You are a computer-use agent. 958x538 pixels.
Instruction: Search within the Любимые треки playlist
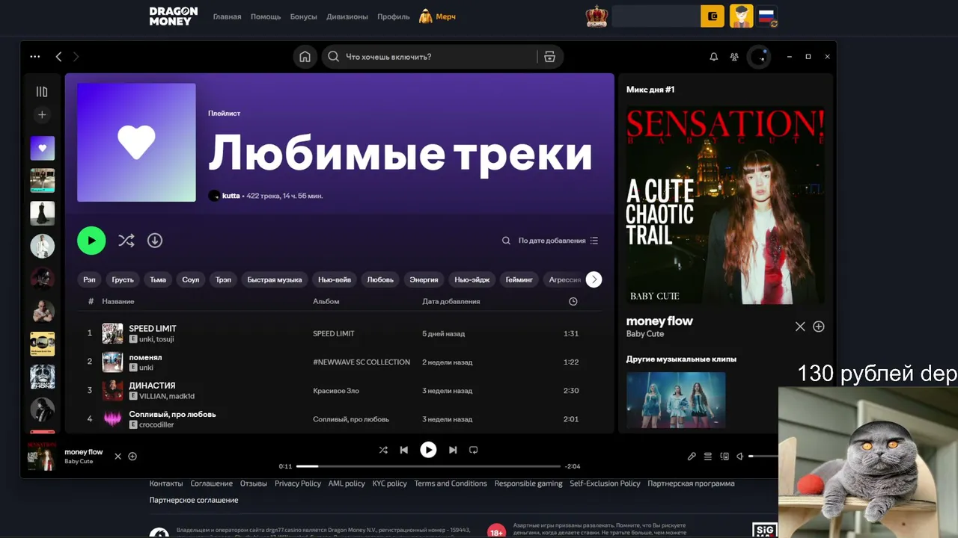click(506, 241)
